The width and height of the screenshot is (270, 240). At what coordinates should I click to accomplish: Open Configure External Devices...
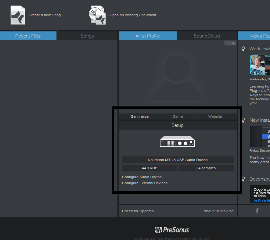[146, 183]
